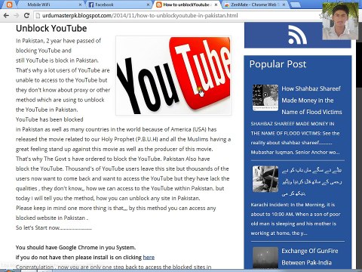Close the ZenMate tab
Viewport: 362px width, 272px height.
pyautogui.click(x=284, y=5)
